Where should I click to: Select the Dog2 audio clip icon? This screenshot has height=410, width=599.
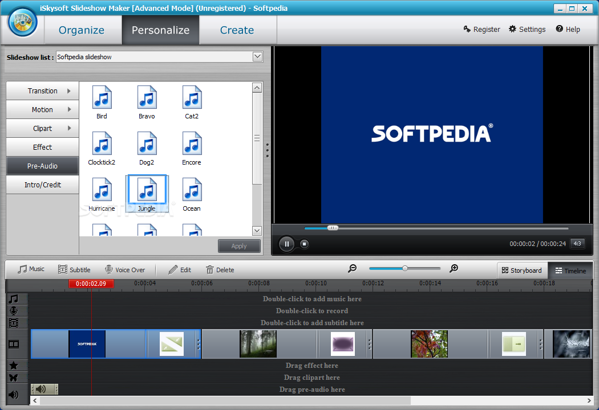[147, 143]
